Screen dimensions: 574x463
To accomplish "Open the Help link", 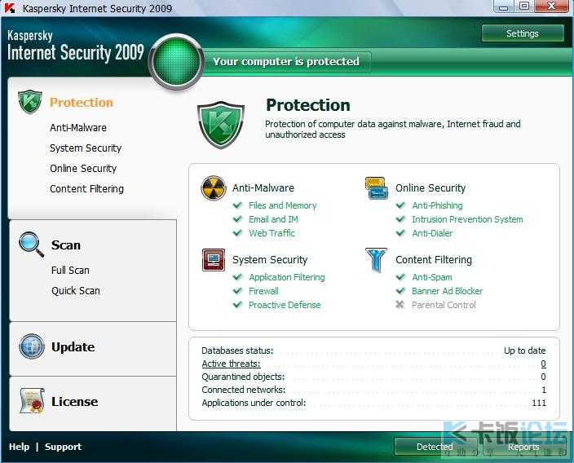I will pyautogui.click(x=19, y=447).
